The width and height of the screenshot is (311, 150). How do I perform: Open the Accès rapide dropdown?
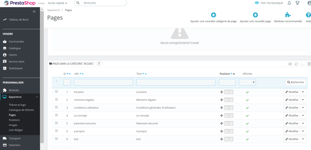pos(58,3)
